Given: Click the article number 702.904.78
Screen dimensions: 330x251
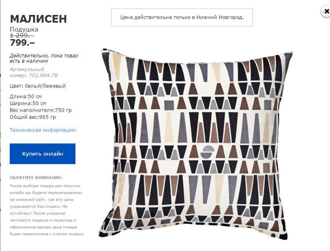Looking at the screenshot, I should (43, 76).
